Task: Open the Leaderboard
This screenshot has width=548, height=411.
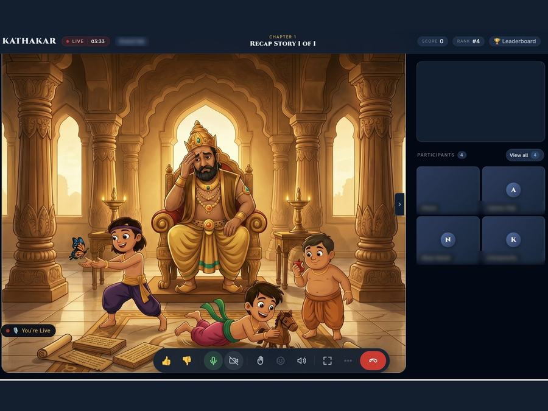Action: tap(515, 41)
